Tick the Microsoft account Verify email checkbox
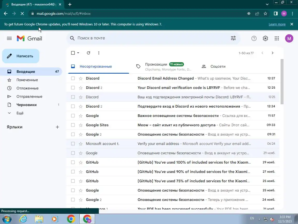 point(73,144)
